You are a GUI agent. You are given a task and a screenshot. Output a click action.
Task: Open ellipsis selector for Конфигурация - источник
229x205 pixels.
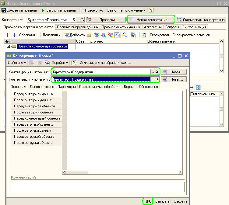pos(153,72)
